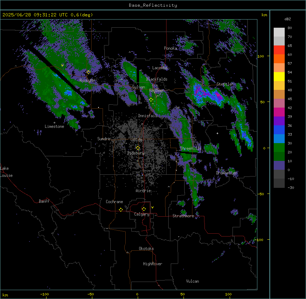
Task: Click the Limestone label
Action: [54, 126]
